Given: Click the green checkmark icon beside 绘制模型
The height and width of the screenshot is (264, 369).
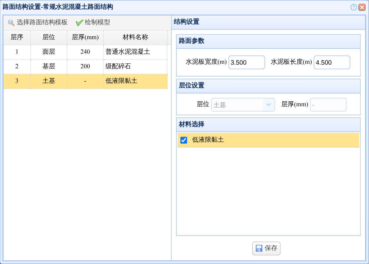Looking at the screenshot, I should [79, 22].
